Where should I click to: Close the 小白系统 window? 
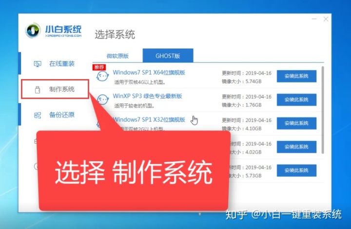pos(326,19)
